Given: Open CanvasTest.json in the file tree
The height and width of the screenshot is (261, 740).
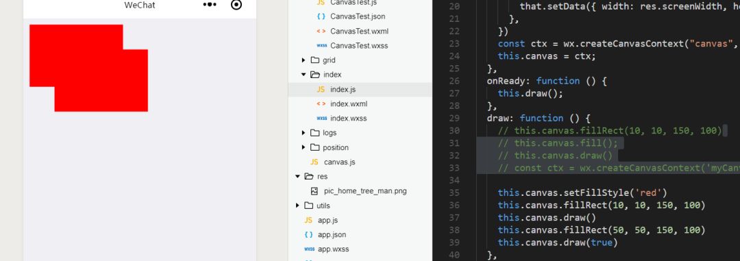Looking at the screenshot, I should pyautogui.click(x=358, y=16).
